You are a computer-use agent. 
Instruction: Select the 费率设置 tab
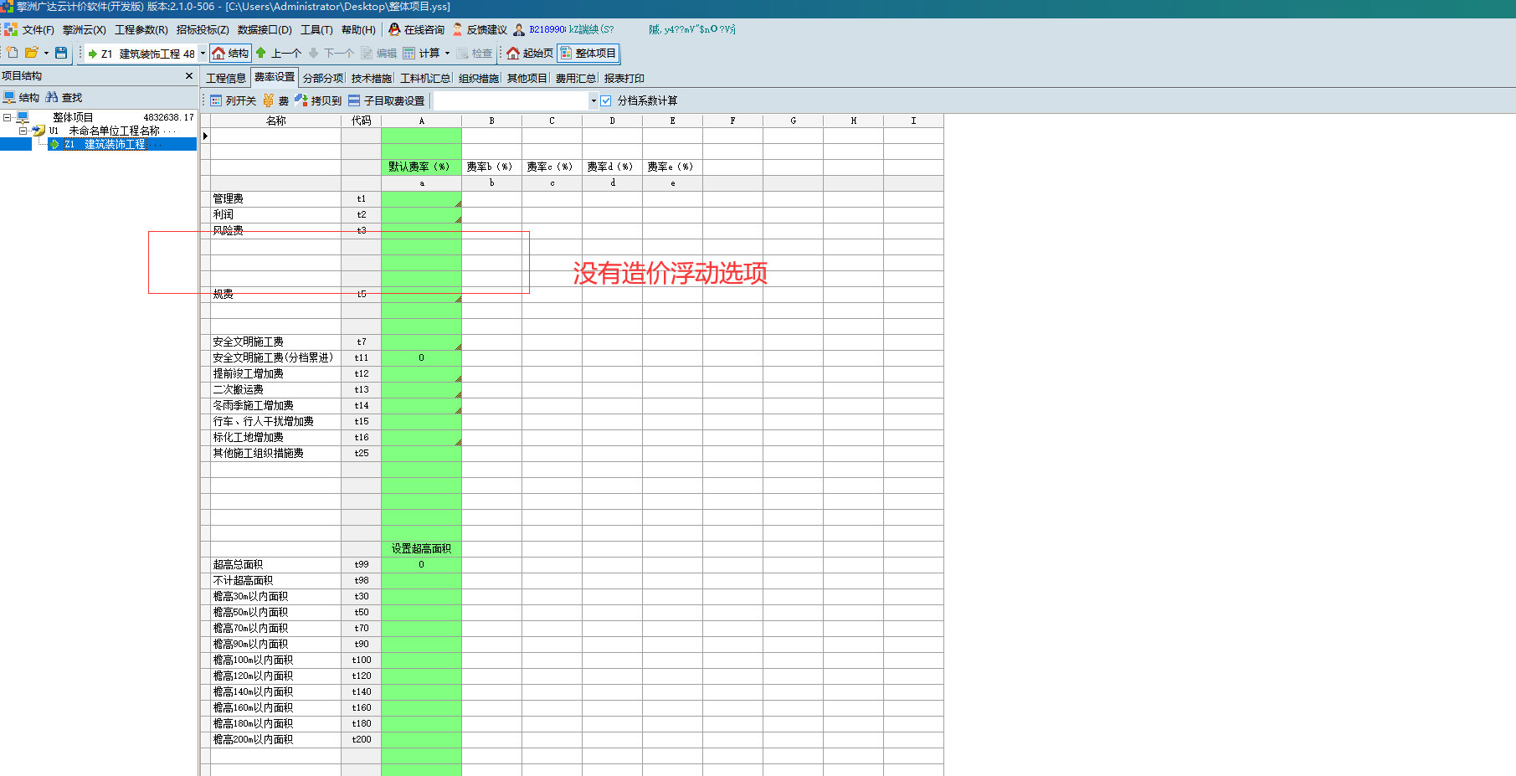click(275, 77)
